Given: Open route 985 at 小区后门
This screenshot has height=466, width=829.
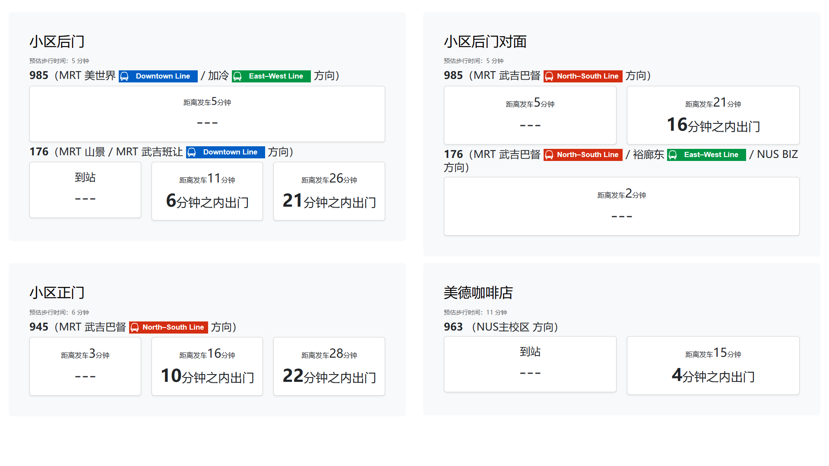Looking at the screenshot, I should click(x=39, y=76).
